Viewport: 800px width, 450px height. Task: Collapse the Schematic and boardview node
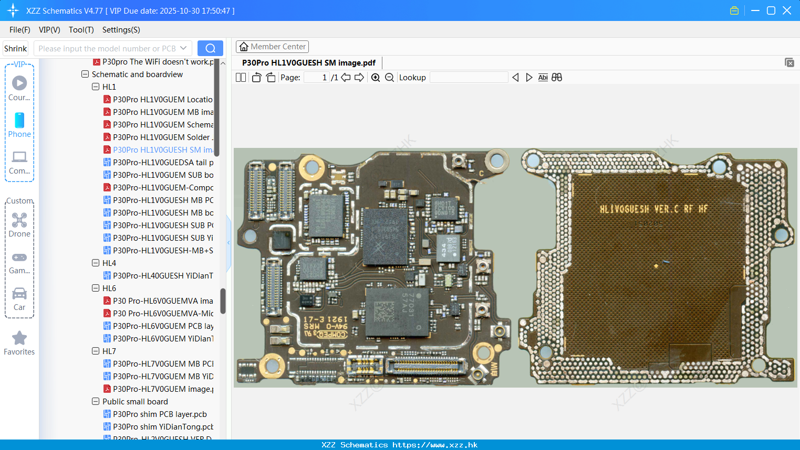click(85, 74)
